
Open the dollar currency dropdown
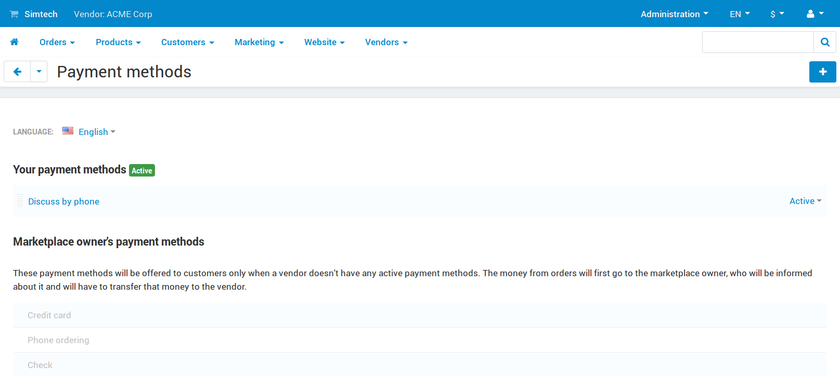point(777,14)
